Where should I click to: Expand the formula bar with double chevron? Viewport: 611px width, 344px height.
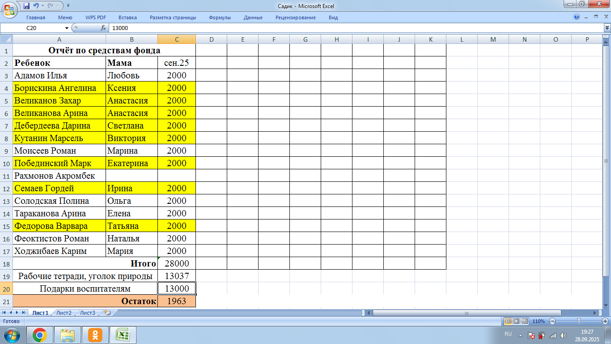(607, 28)
